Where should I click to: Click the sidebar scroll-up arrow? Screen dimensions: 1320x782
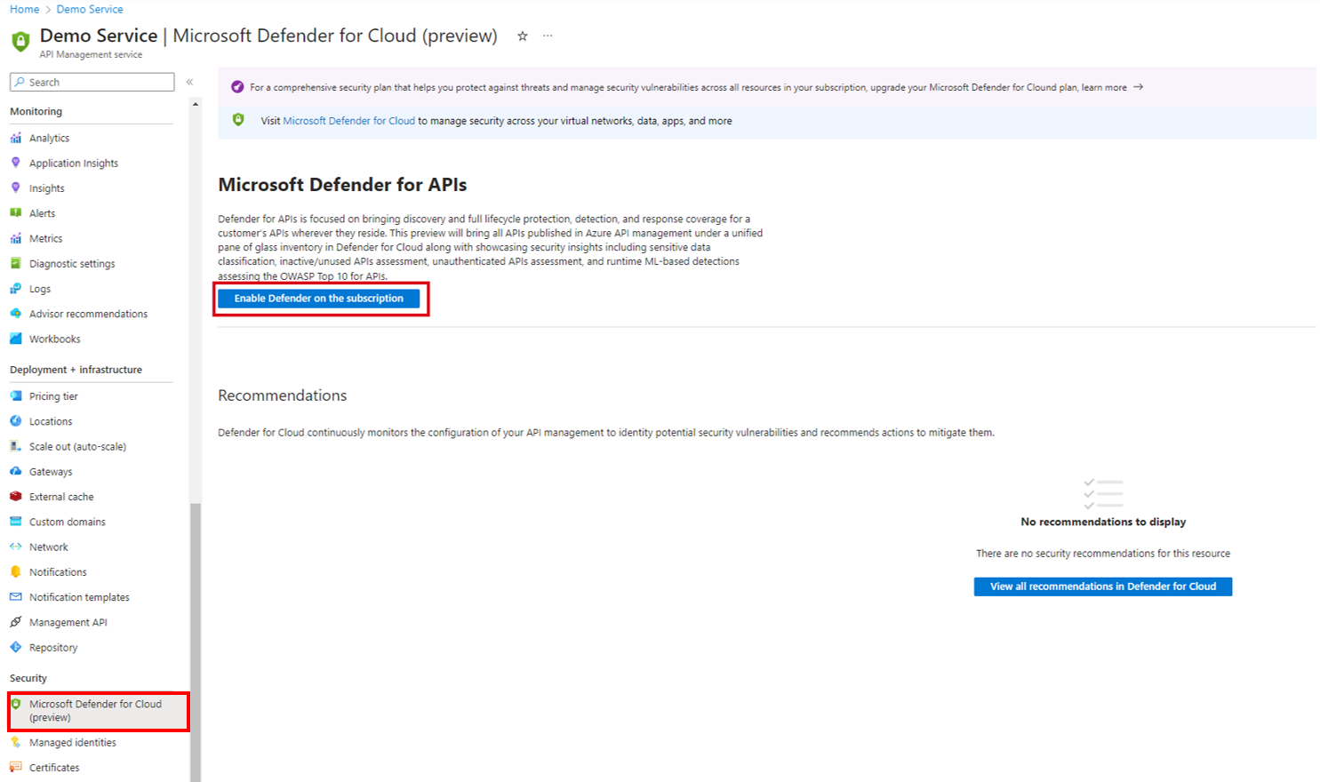tap(196, 105)
